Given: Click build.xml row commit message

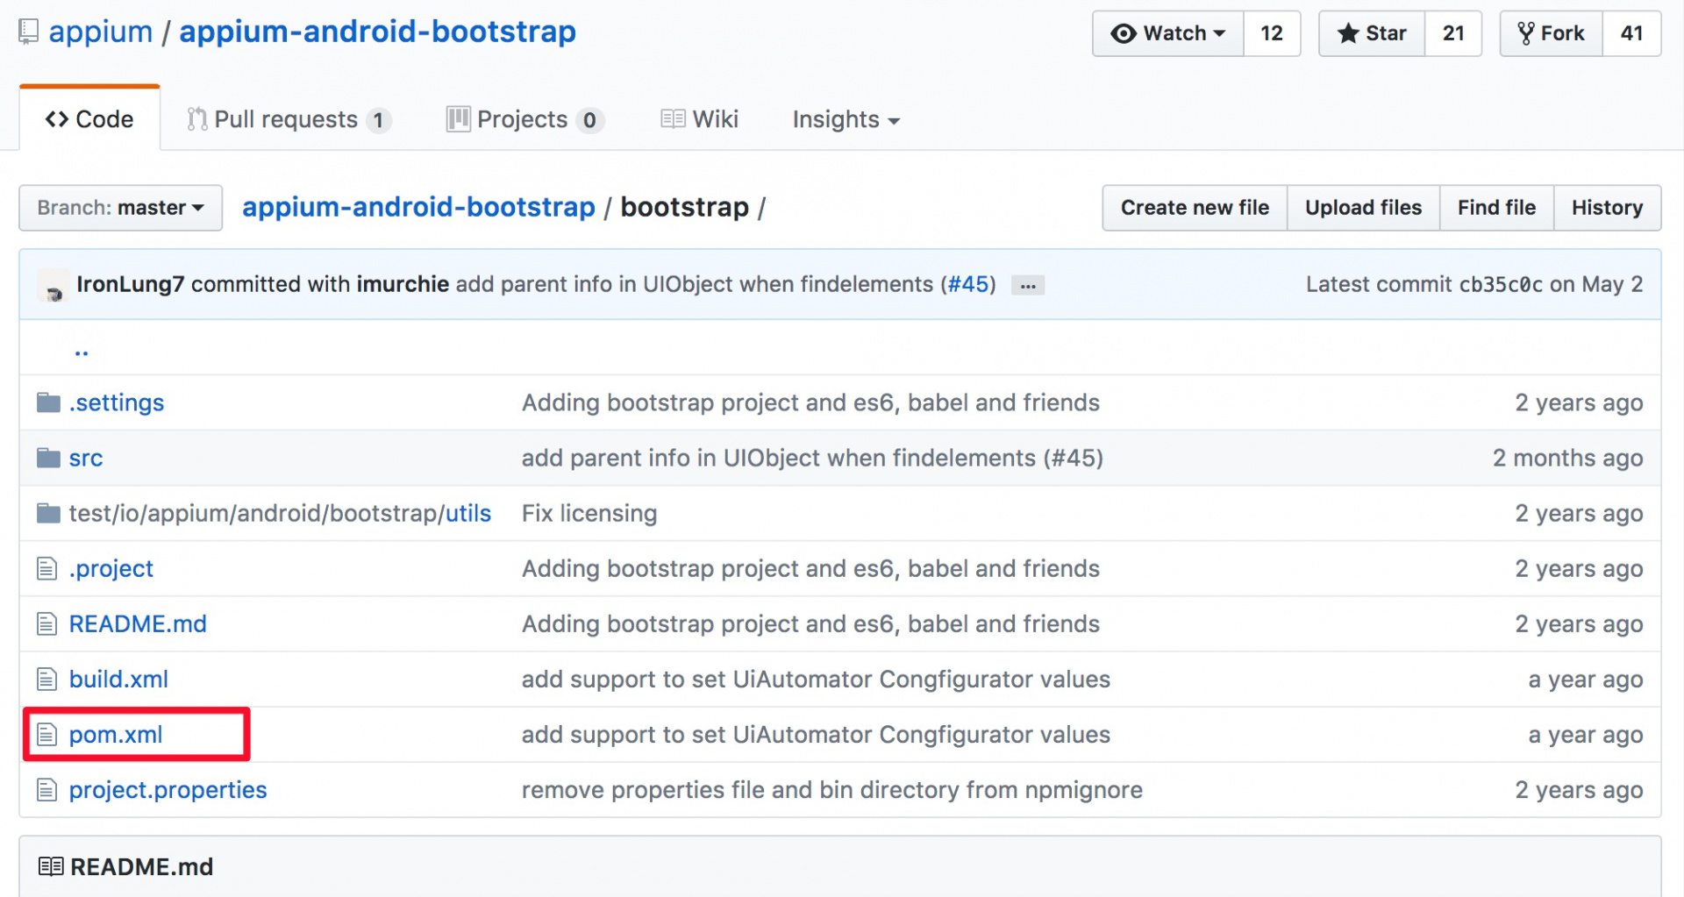Looking at the screenshot, I should [816, 679].
